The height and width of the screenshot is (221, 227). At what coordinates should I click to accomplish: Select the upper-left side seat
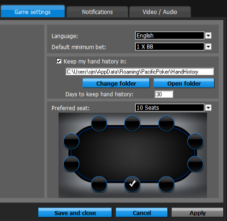(x=72, y=141)
